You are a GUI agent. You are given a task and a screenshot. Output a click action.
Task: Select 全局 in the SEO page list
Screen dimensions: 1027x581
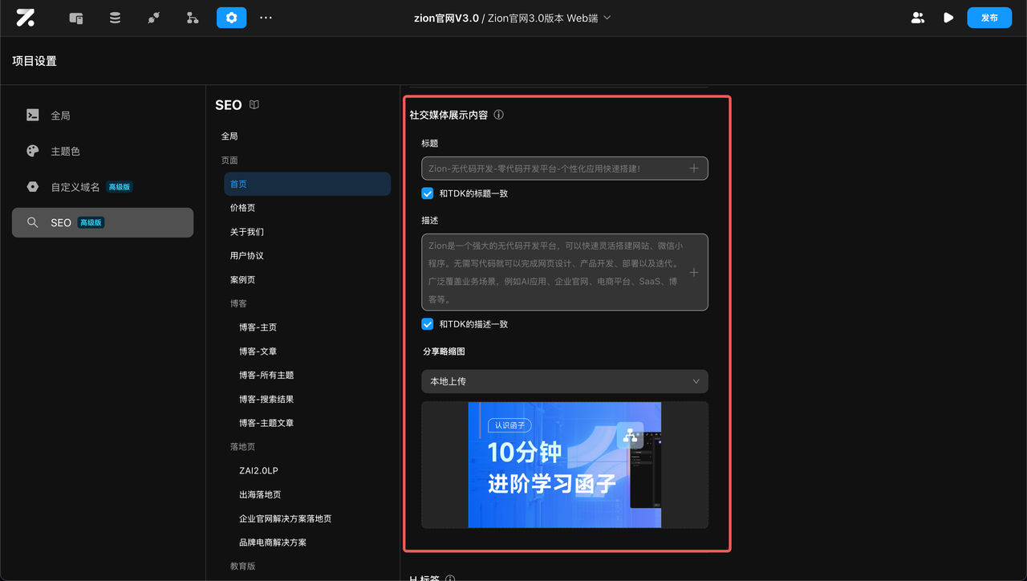[x=229, y=136]
